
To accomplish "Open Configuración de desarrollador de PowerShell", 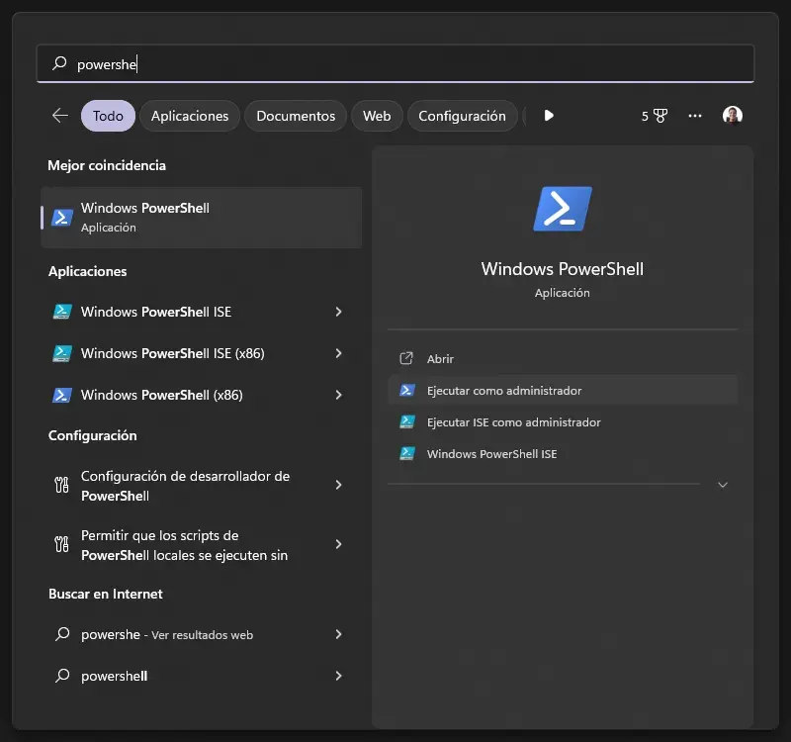I will click(201, 485).
